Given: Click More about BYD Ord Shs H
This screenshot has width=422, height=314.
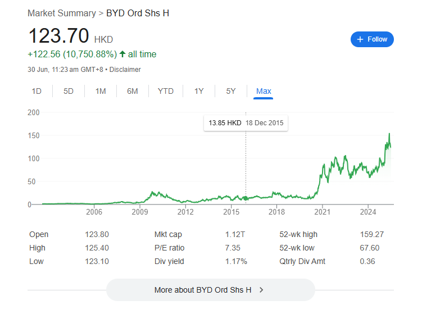Looking at the screenshot, I should (x=211, y=290).
